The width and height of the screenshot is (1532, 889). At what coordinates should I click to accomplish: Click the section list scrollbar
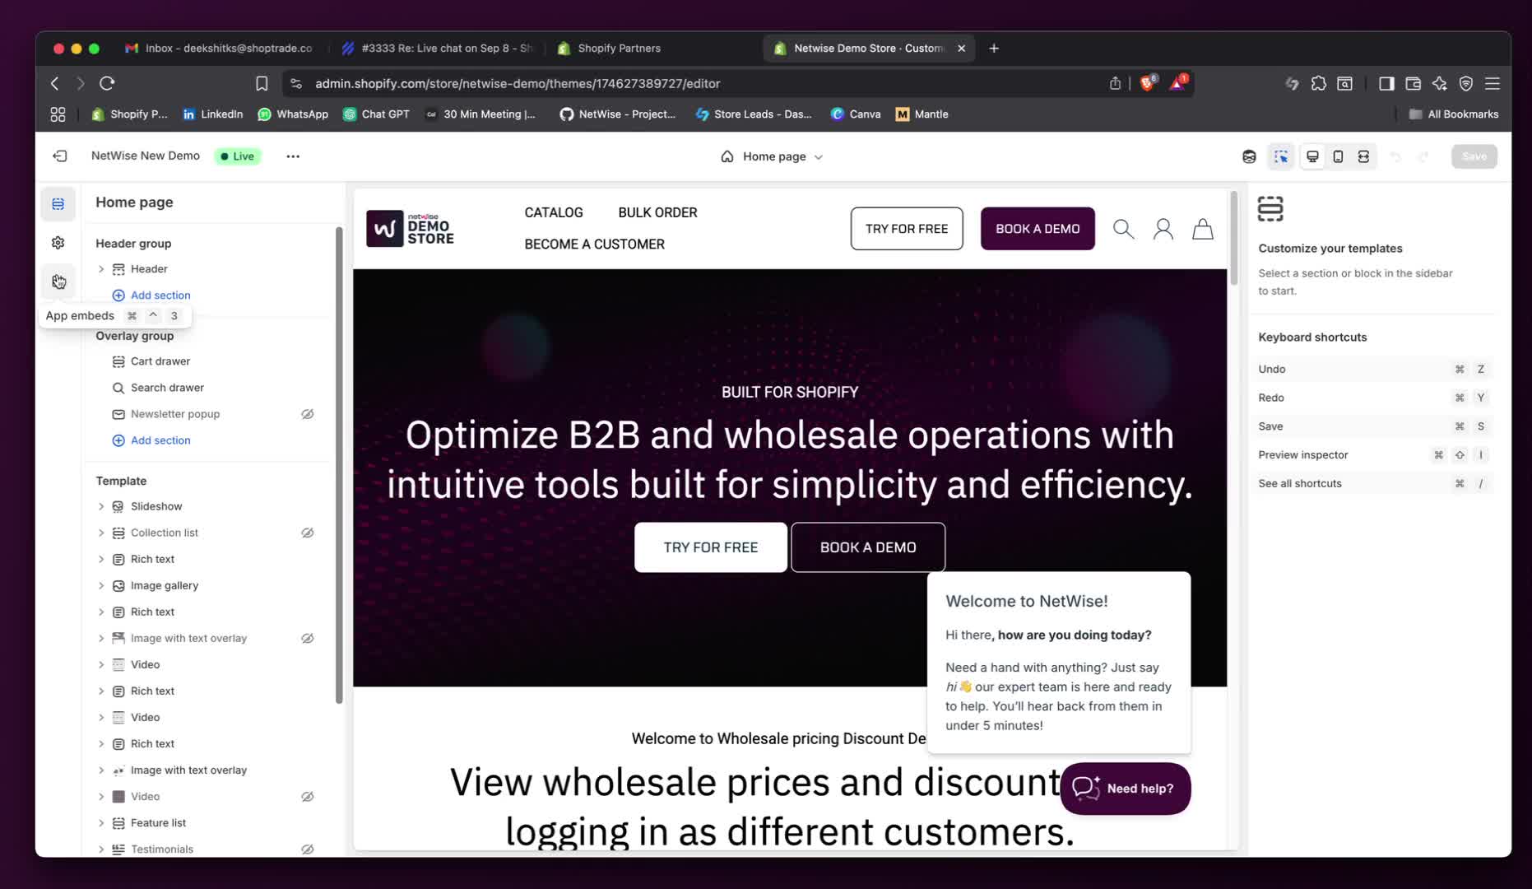[x=338, y=465]
